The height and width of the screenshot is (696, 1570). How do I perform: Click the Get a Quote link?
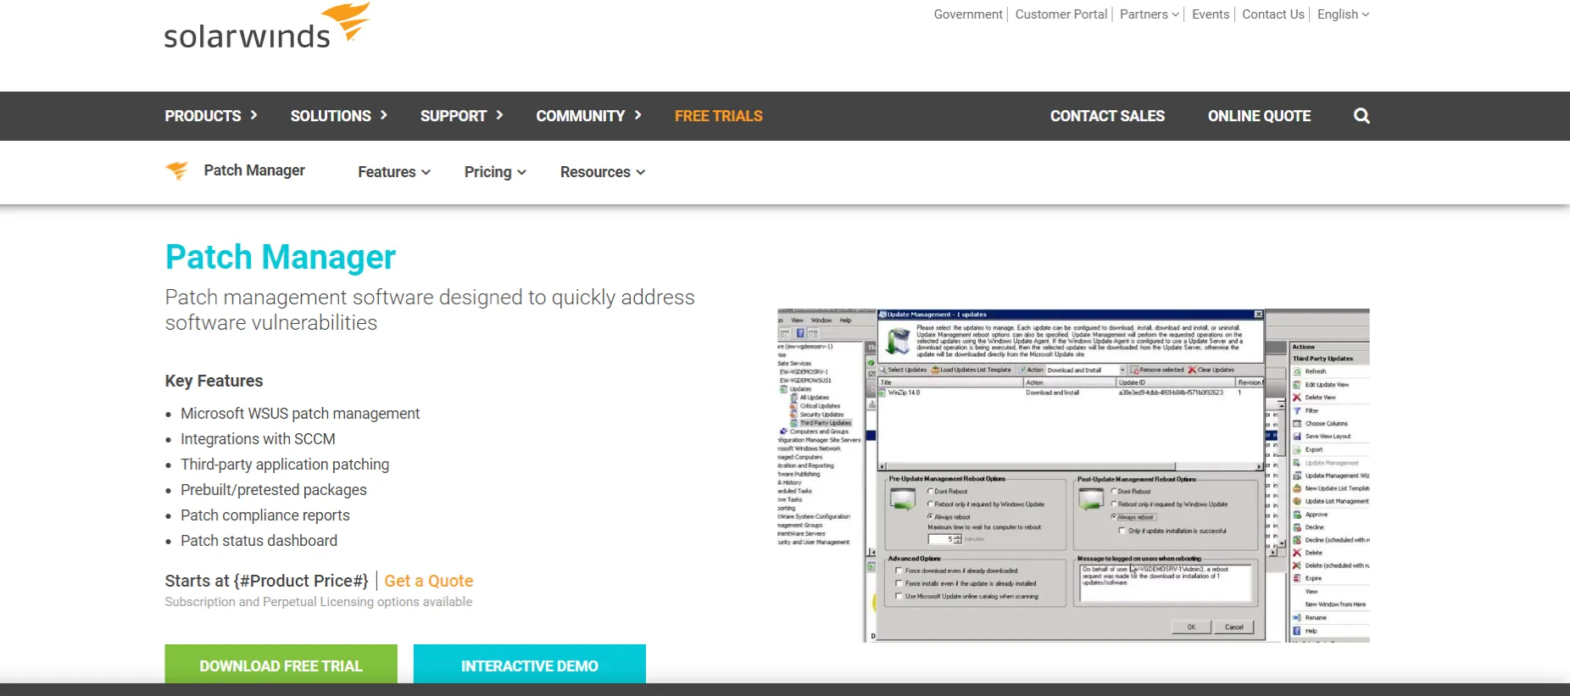click(429, 581)
